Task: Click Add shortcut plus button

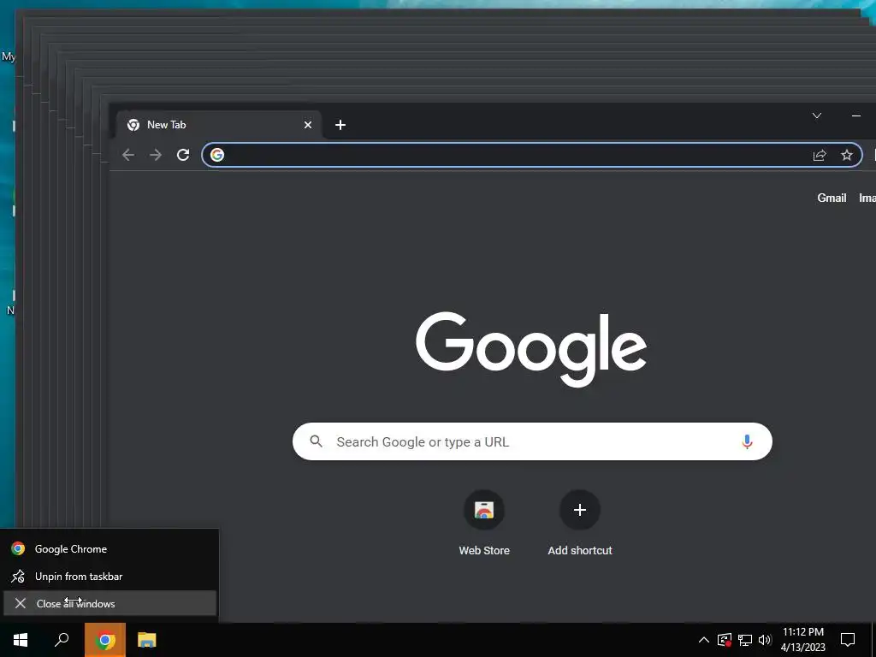Action: pyautogui.click(x=580, y=510)
